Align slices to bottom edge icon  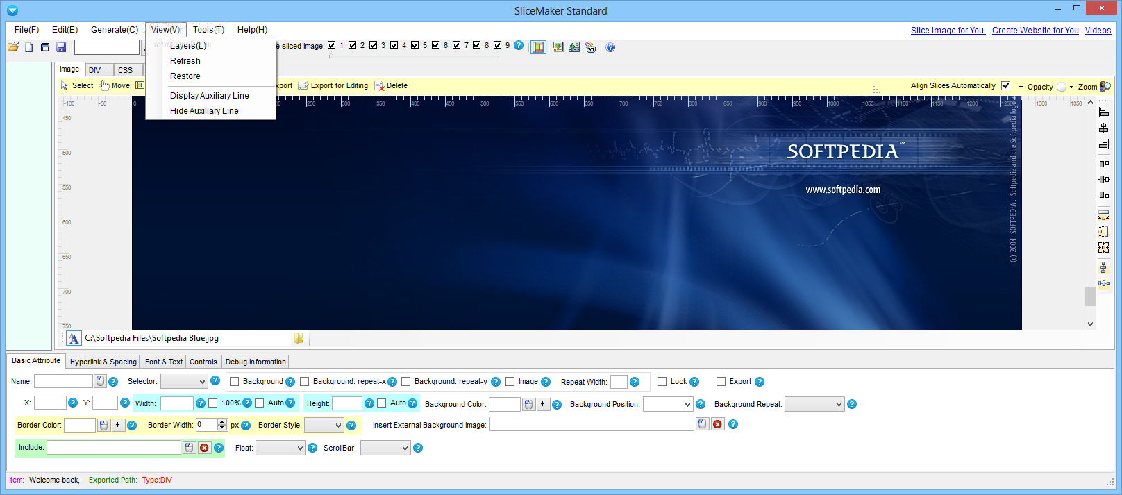[x=1104, y=195]
